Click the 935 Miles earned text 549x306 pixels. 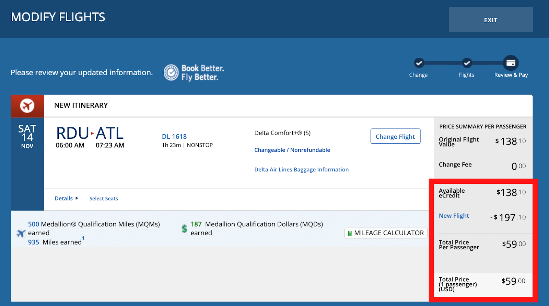(x=55, y=242)
